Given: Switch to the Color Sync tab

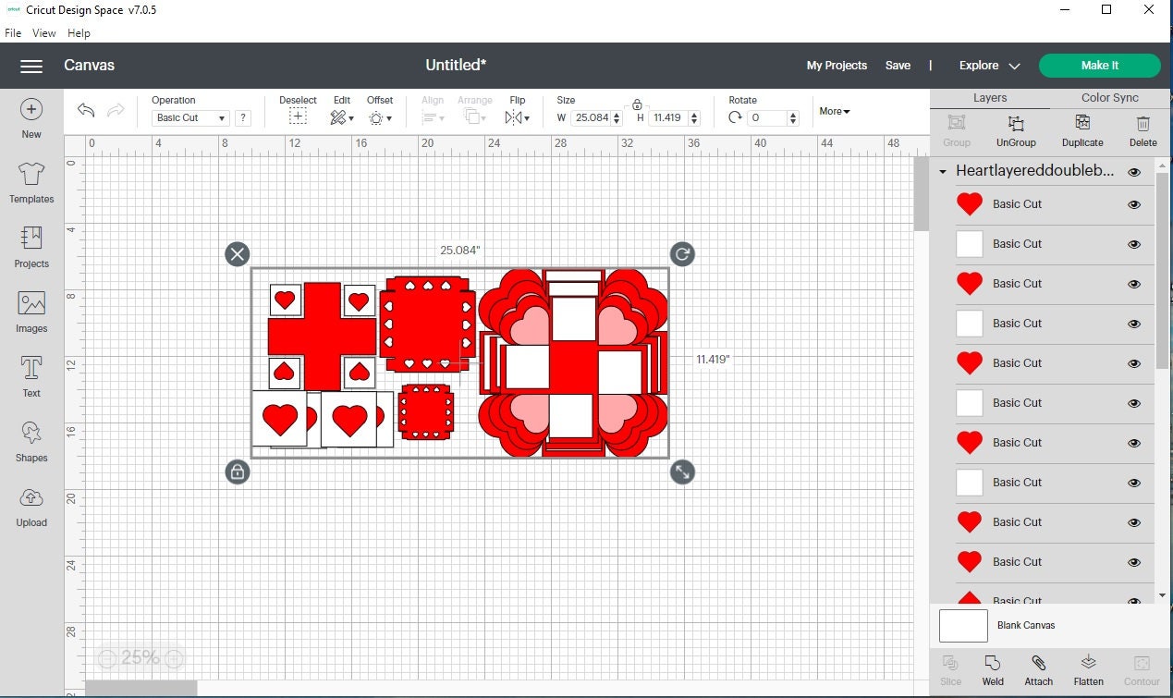Looking at the screenshot, I should pyautogui.click(x=1109, y=98).
